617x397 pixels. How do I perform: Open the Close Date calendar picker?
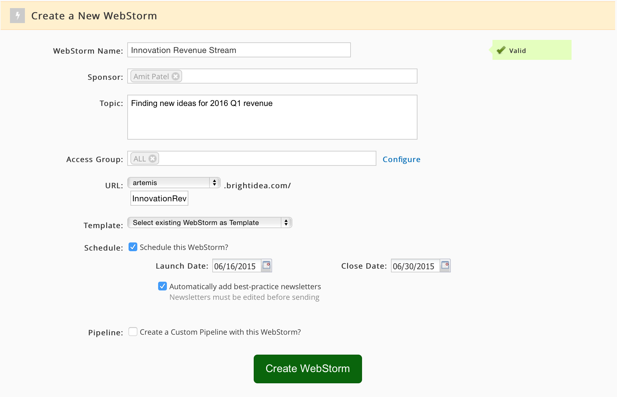point(445,265)
